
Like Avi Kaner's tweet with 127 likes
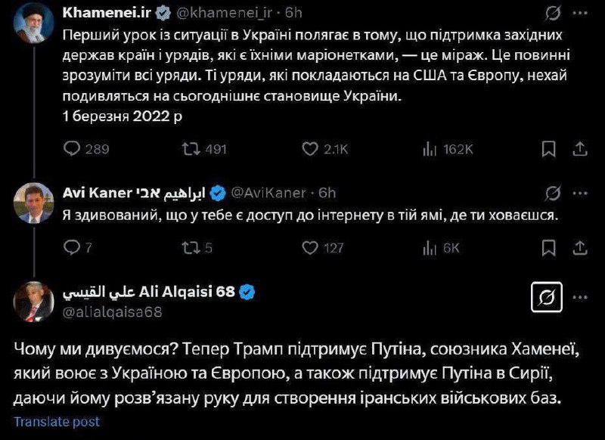(x=309, y=247)
